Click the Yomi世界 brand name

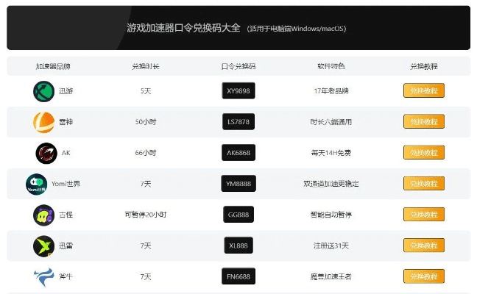pos(66,184)
